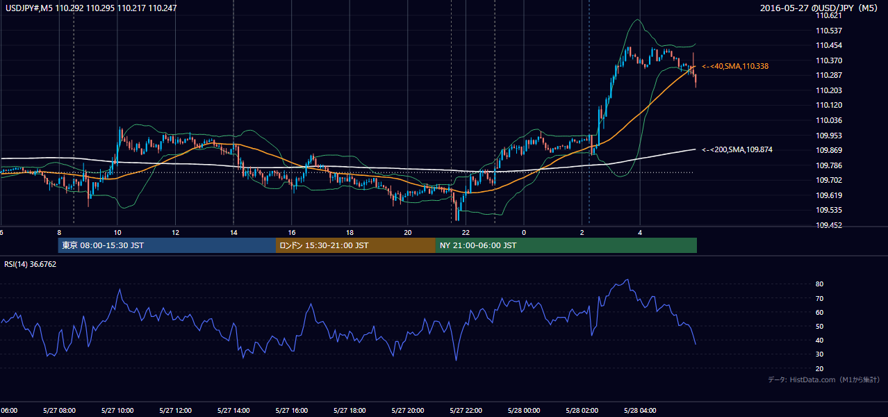The height and width of the screenshot is (417, 888).
Task: Click bottom time label 5/27 22:00
Action: (466, 410)
